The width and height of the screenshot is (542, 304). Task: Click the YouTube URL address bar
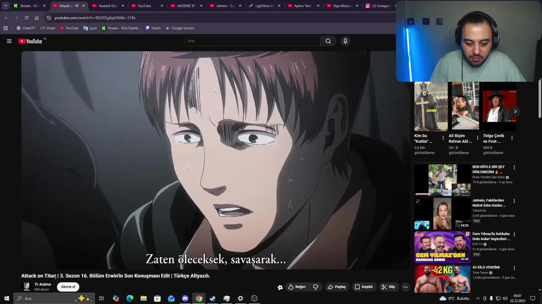click(220, 18)
